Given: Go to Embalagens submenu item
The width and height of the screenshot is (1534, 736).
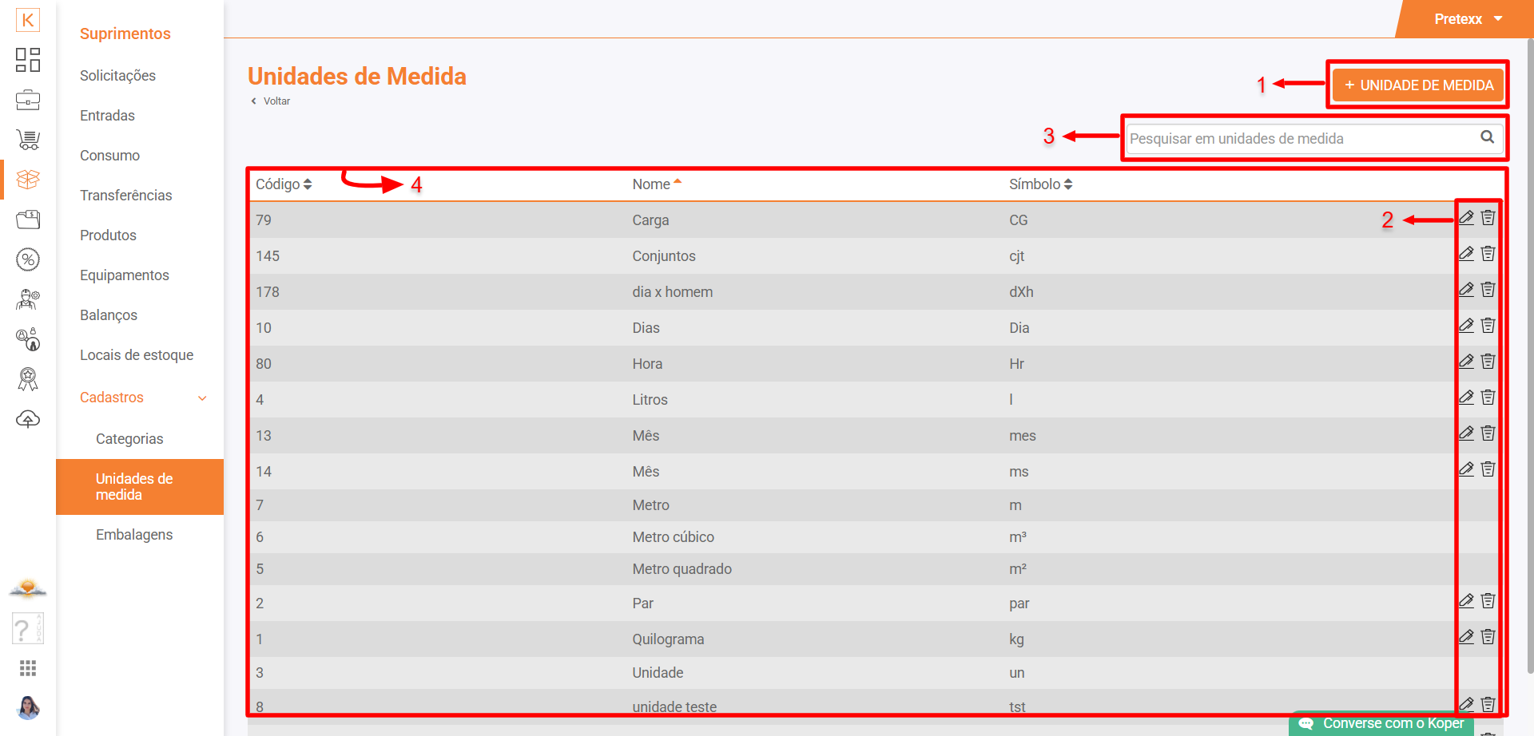Looking at the screenshot, I should tap(134, 535).
